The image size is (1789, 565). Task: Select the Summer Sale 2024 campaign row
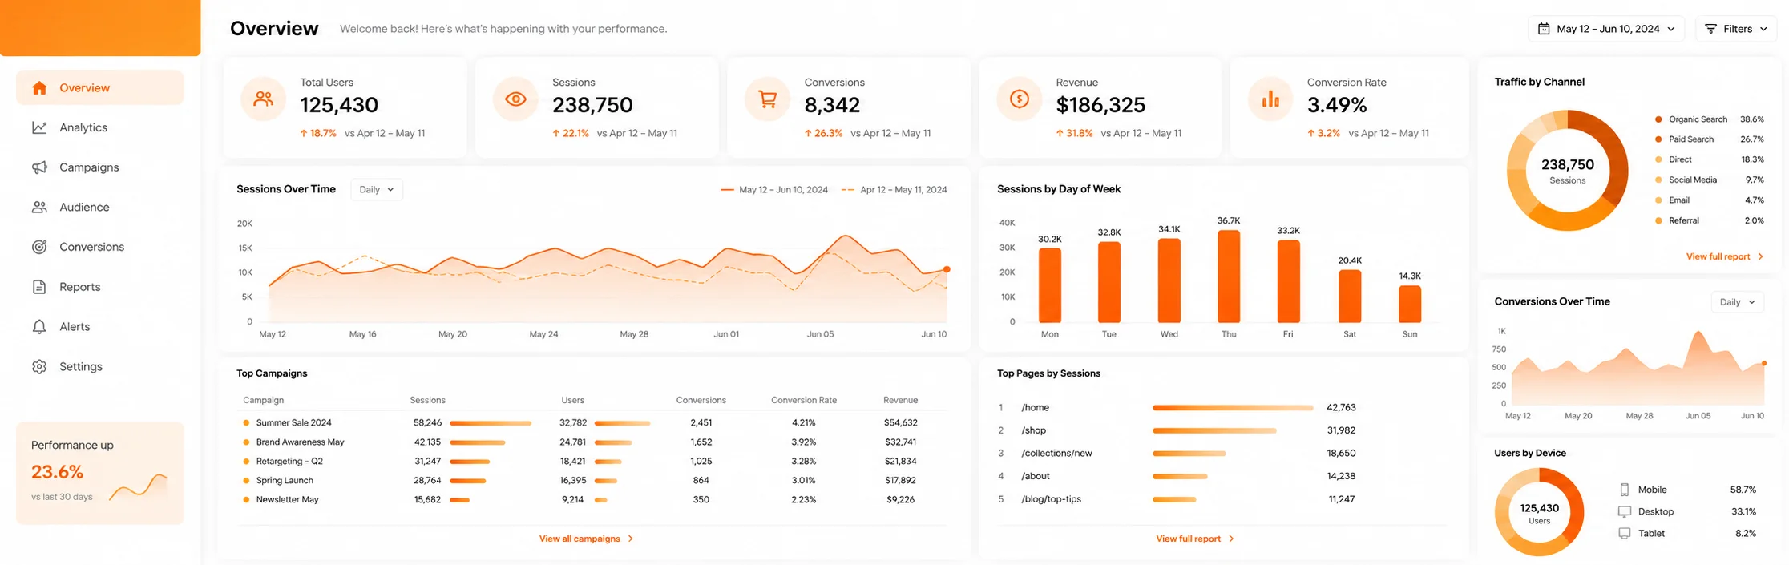click(x=593, y=422)
